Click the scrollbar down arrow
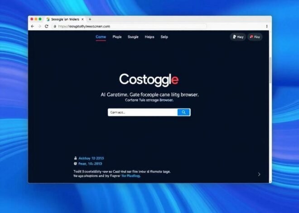 coord(270,181)
